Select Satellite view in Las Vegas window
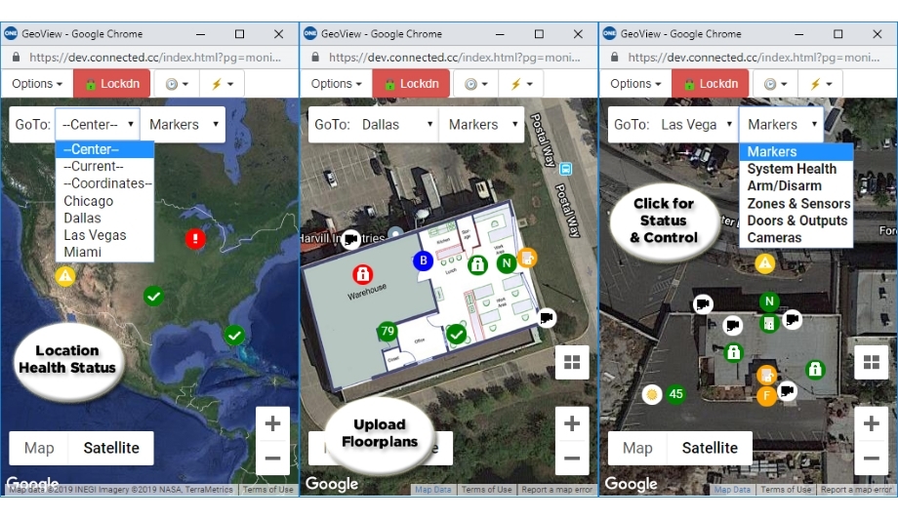The height and width of the screenshot is (520, 898). point(710,448)
